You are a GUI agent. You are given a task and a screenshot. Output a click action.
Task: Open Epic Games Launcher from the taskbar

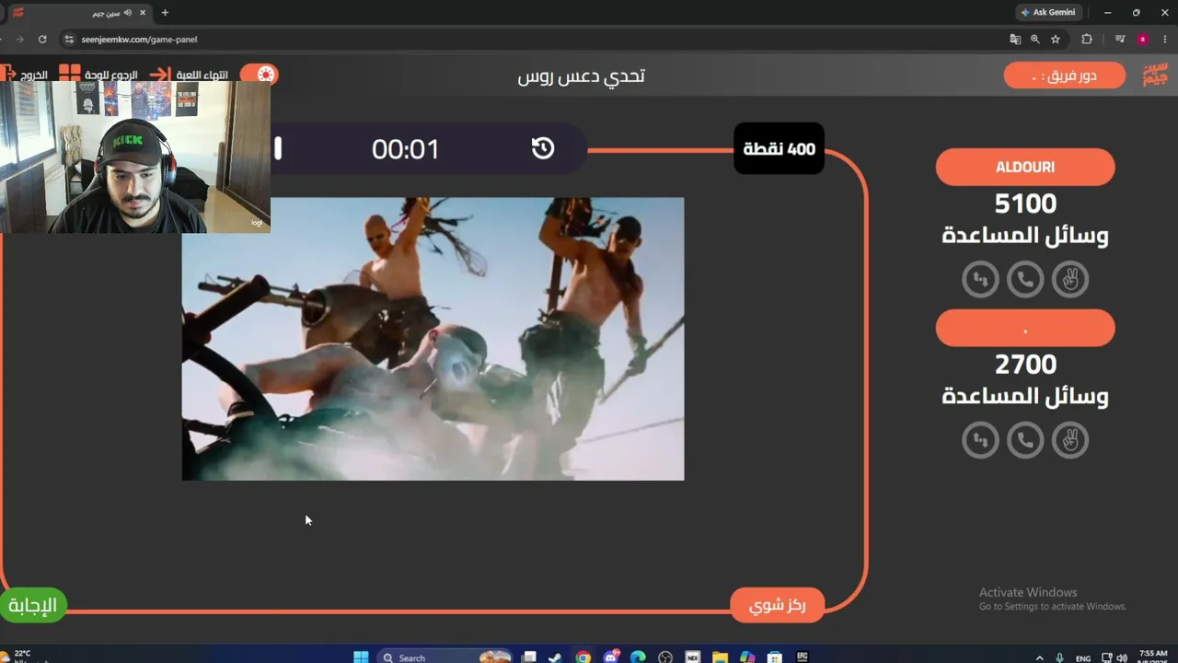[x=803, y=657]
